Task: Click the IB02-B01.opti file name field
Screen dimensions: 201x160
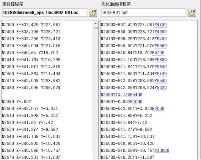Action: (143, 13)
